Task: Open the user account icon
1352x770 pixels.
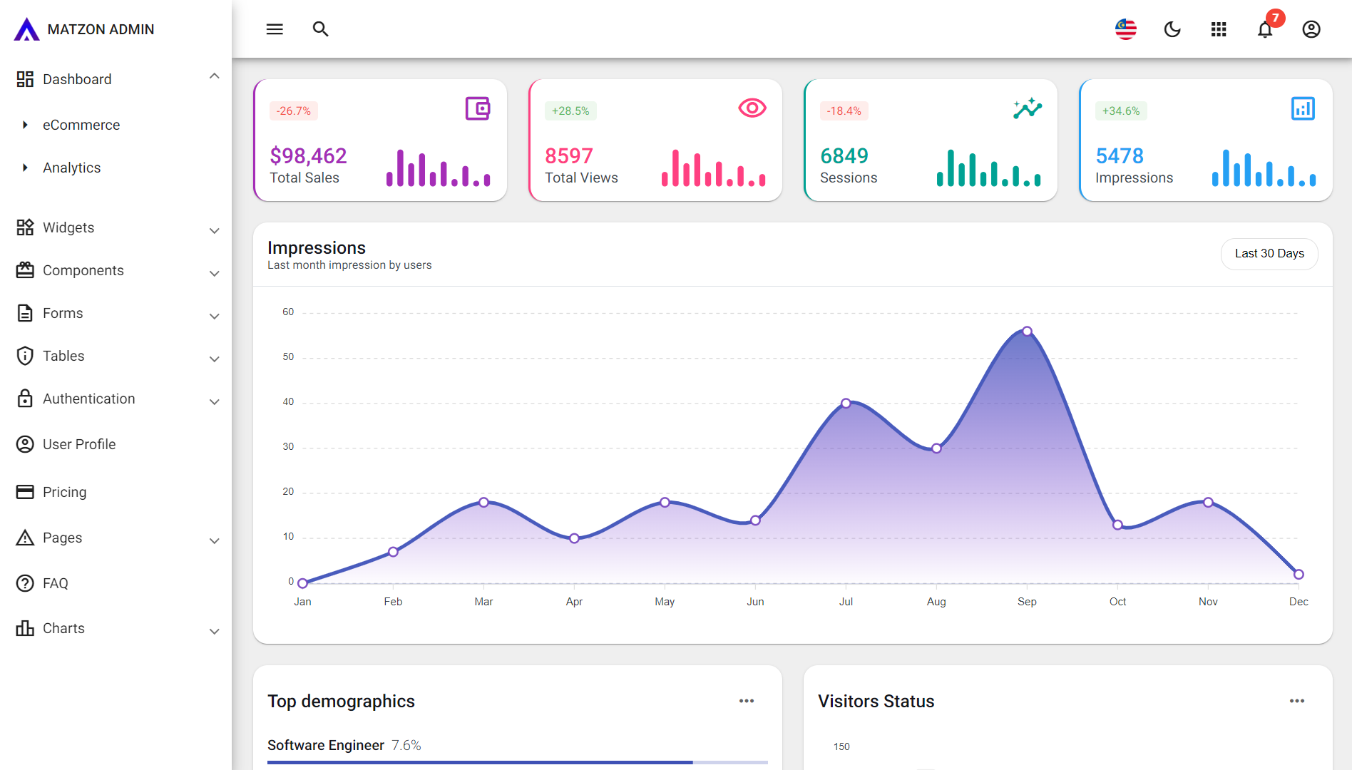Action: (x=1311, y=29)
